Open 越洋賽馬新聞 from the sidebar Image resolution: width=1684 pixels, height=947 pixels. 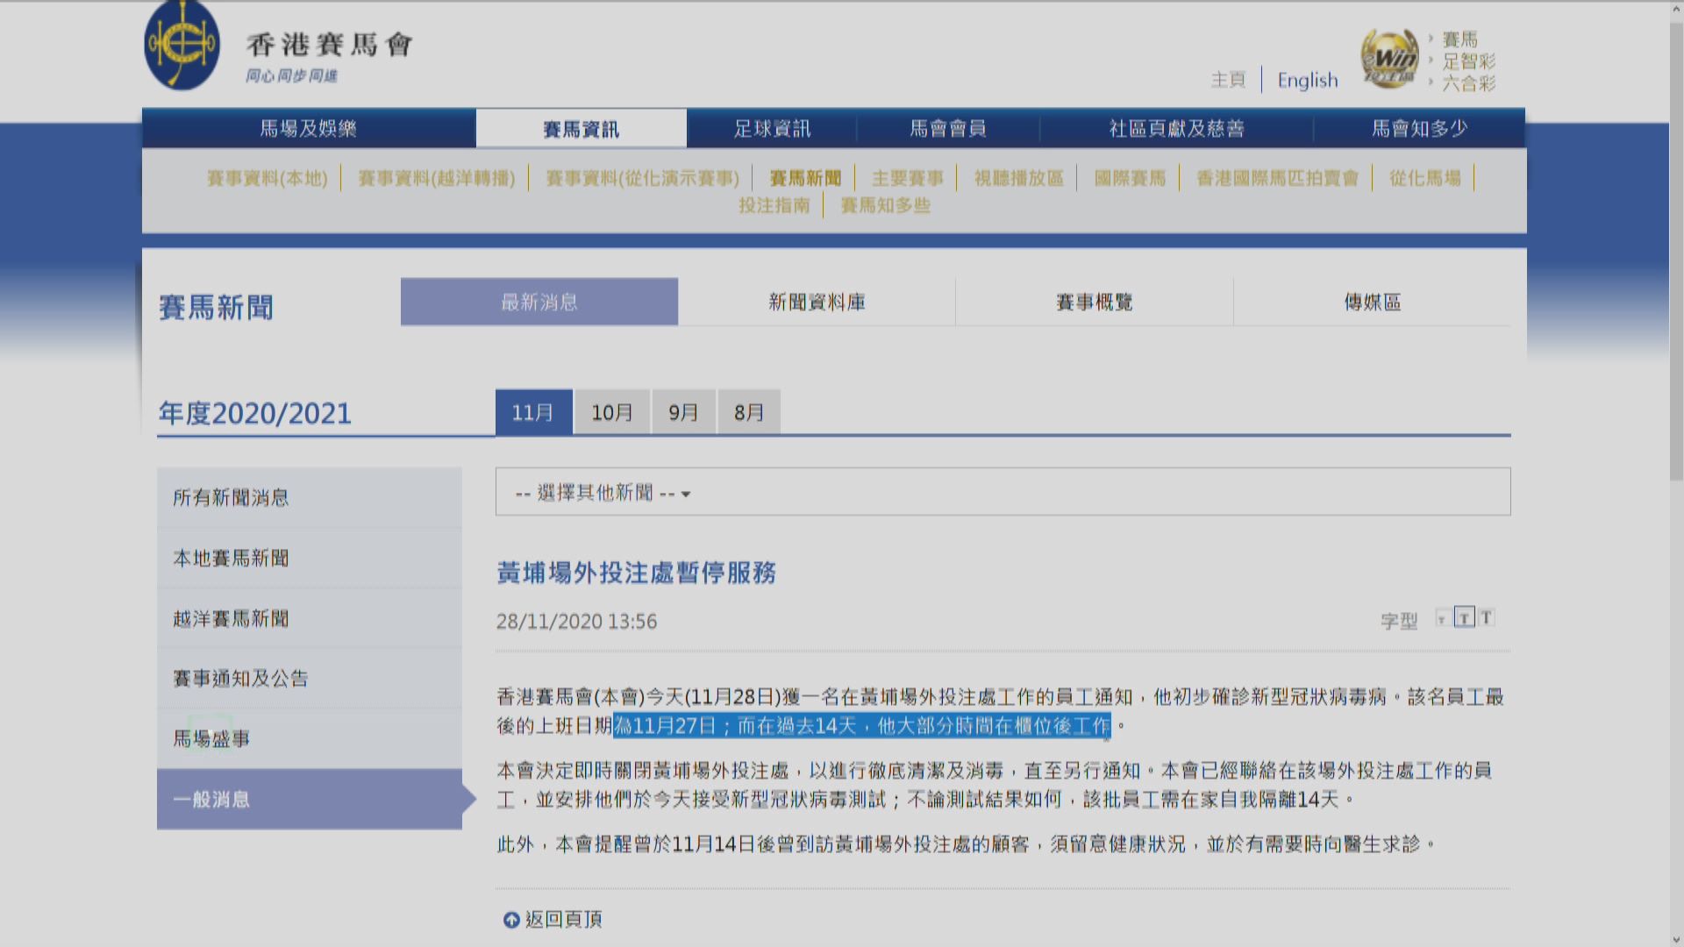tap(230, 618)
